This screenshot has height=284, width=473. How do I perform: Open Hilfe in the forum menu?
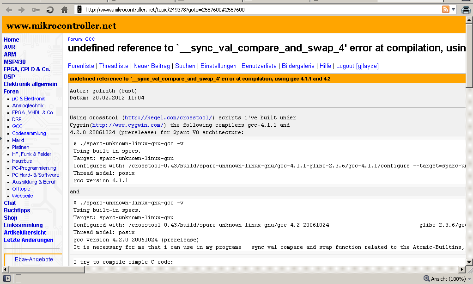point(325,66)
